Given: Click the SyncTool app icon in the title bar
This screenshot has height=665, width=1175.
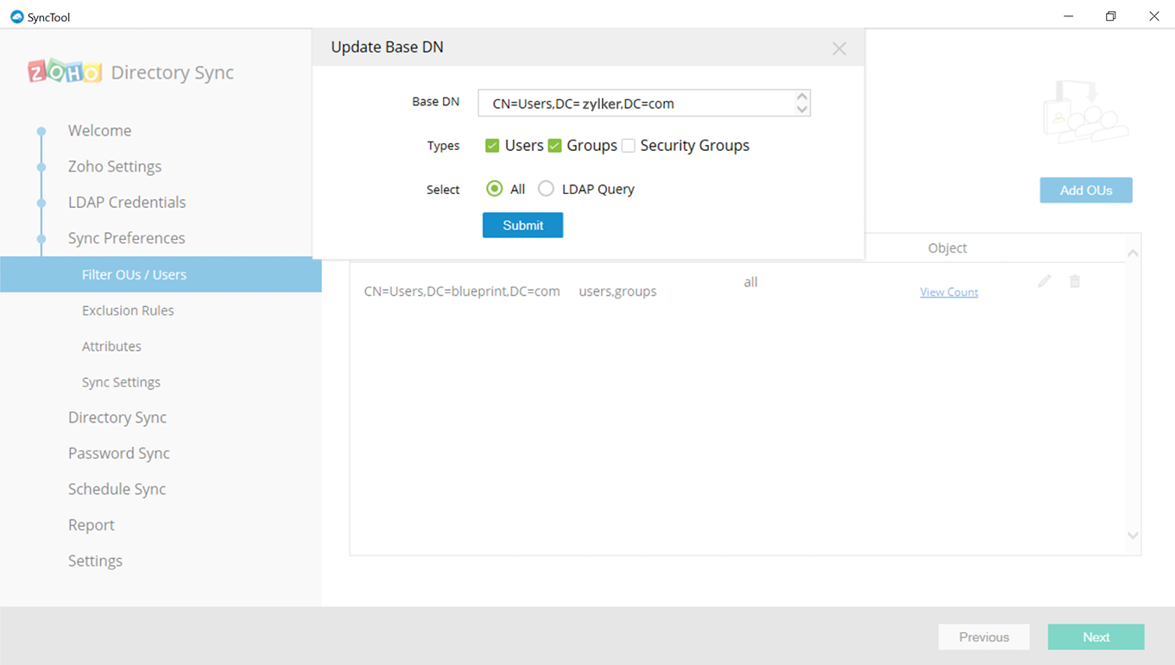Looking at the screenshot, I should click(16, 16).
